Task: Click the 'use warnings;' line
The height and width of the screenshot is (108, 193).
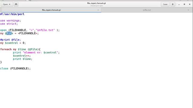Action: 11,21
